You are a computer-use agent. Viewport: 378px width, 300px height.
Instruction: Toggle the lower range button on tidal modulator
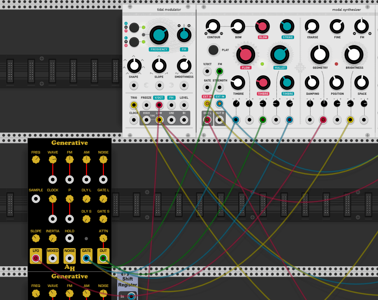[134, 42]
